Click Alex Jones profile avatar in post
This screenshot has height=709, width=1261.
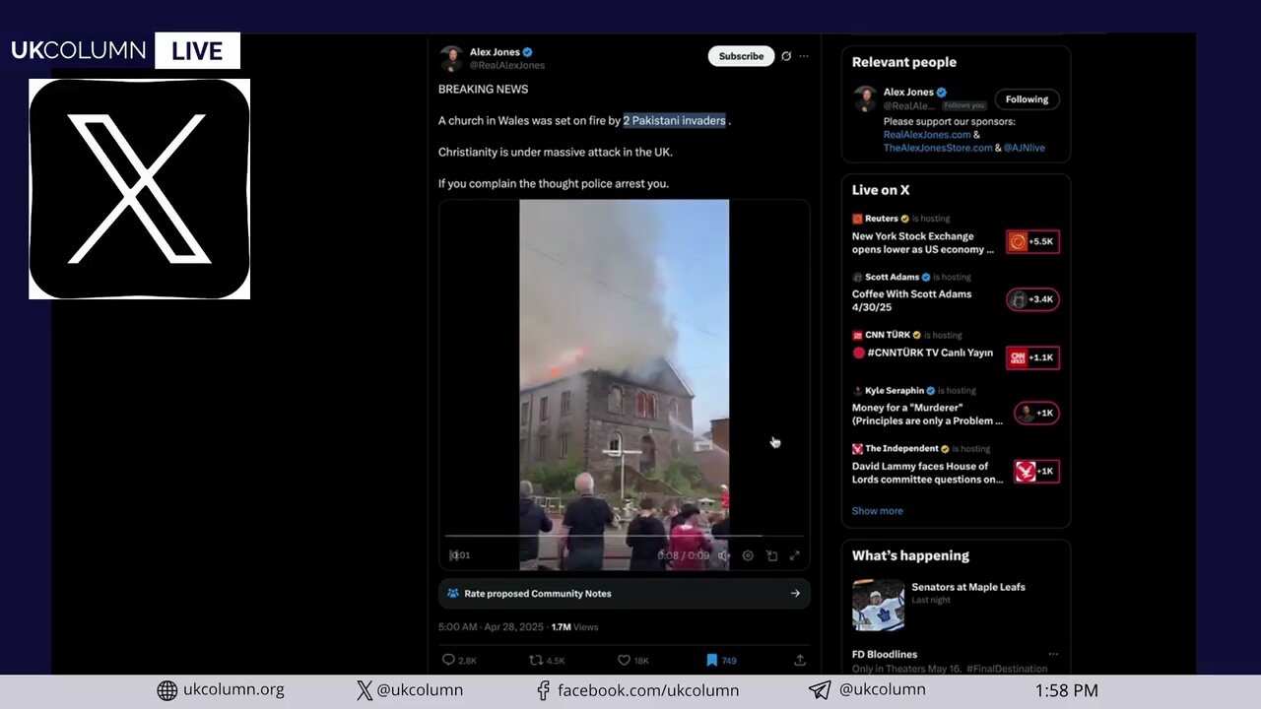pos(451,58)
